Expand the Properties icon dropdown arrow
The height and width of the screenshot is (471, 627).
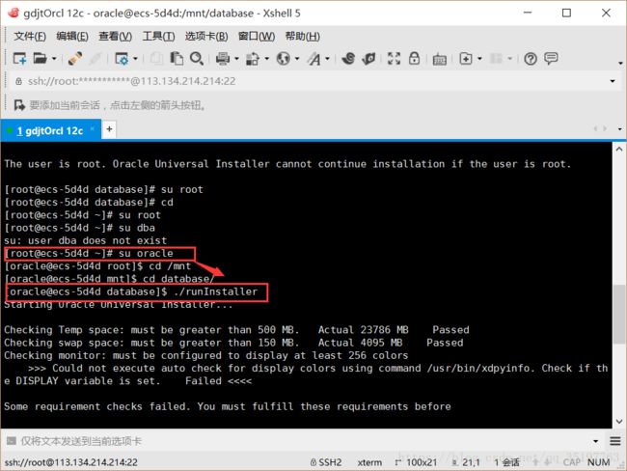(135, 59)
